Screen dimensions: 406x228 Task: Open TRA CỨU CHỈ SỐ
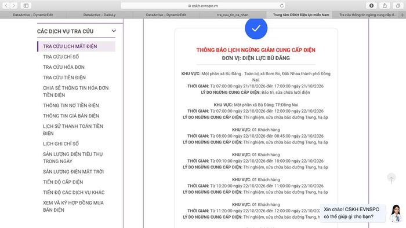pos(61,57)
